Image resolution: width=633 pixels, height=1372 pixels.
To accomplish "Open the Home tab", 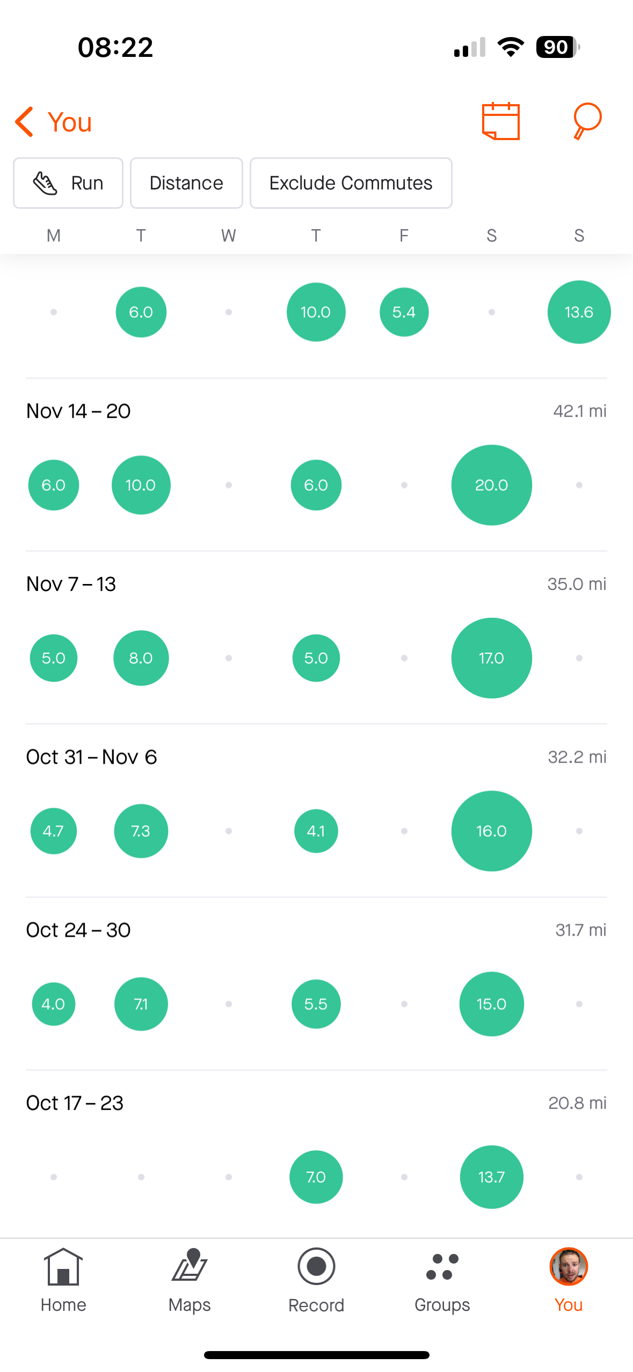I will [x=63, y=1280].
